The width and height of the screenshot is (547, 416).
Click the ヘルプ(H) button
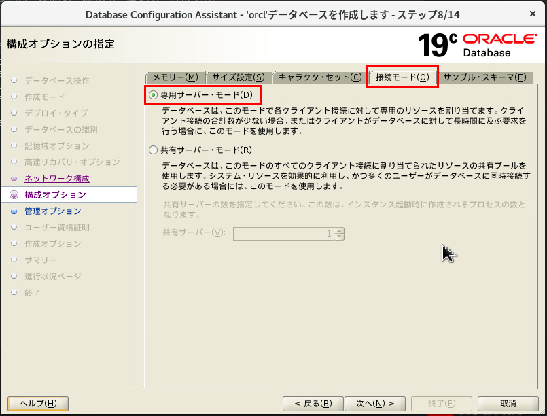(38, 404)
